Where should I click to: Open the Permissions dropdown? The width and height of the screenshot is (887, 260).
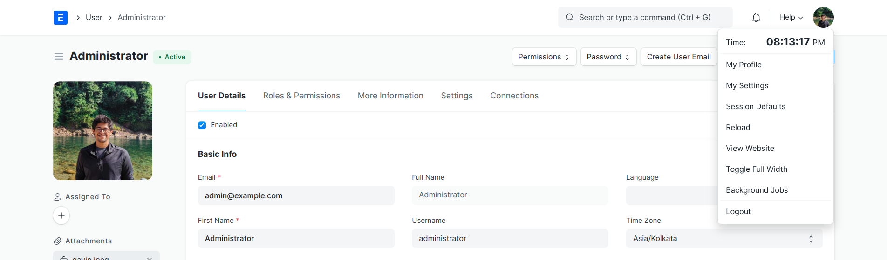(544, 57)
